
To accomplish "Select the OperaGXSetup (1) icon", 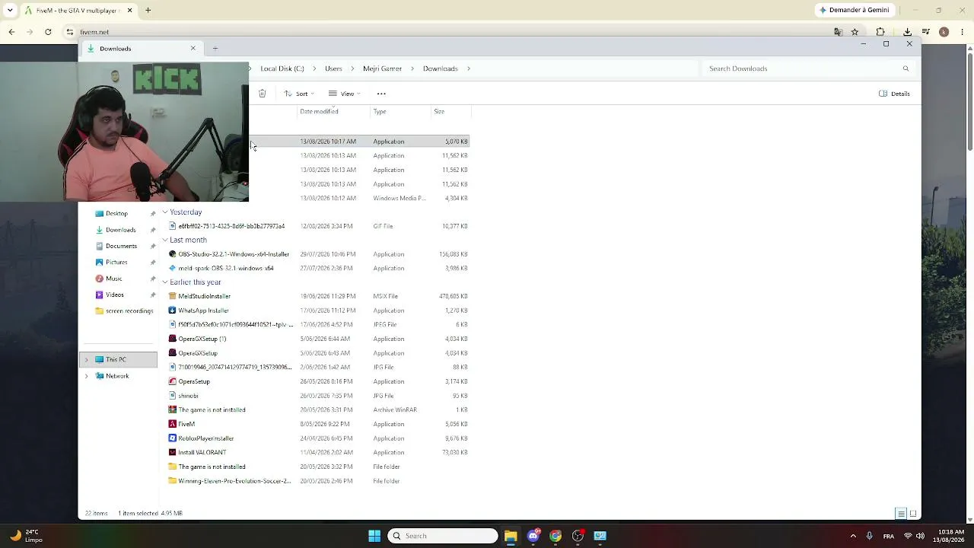I will 172,339.
